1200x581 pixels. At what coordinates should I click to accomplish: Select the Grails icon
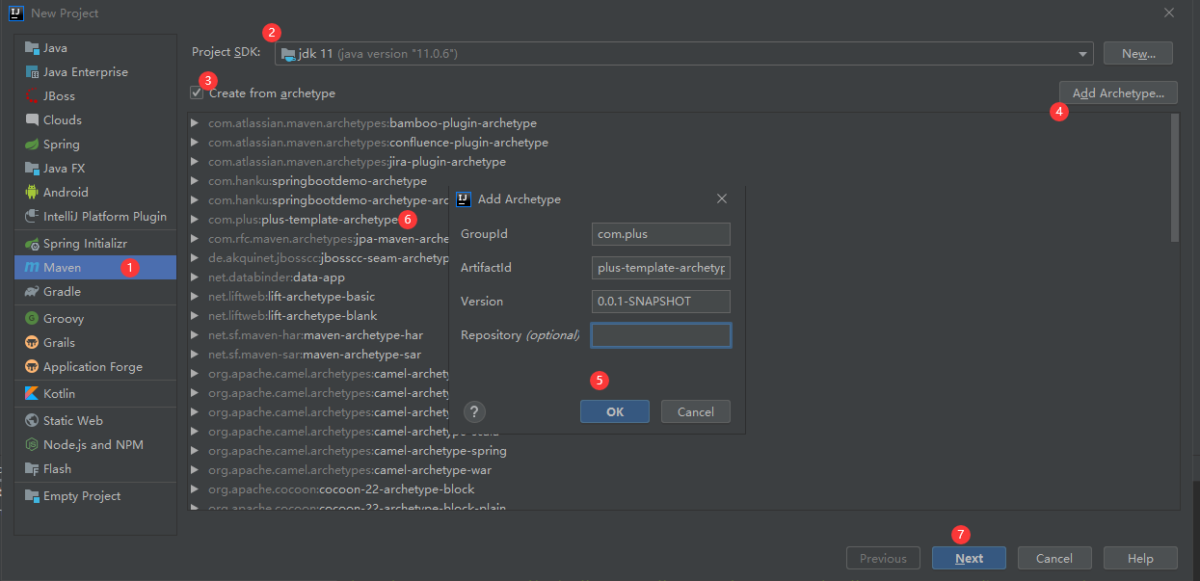pyautogui.click(x=32, y=343)
